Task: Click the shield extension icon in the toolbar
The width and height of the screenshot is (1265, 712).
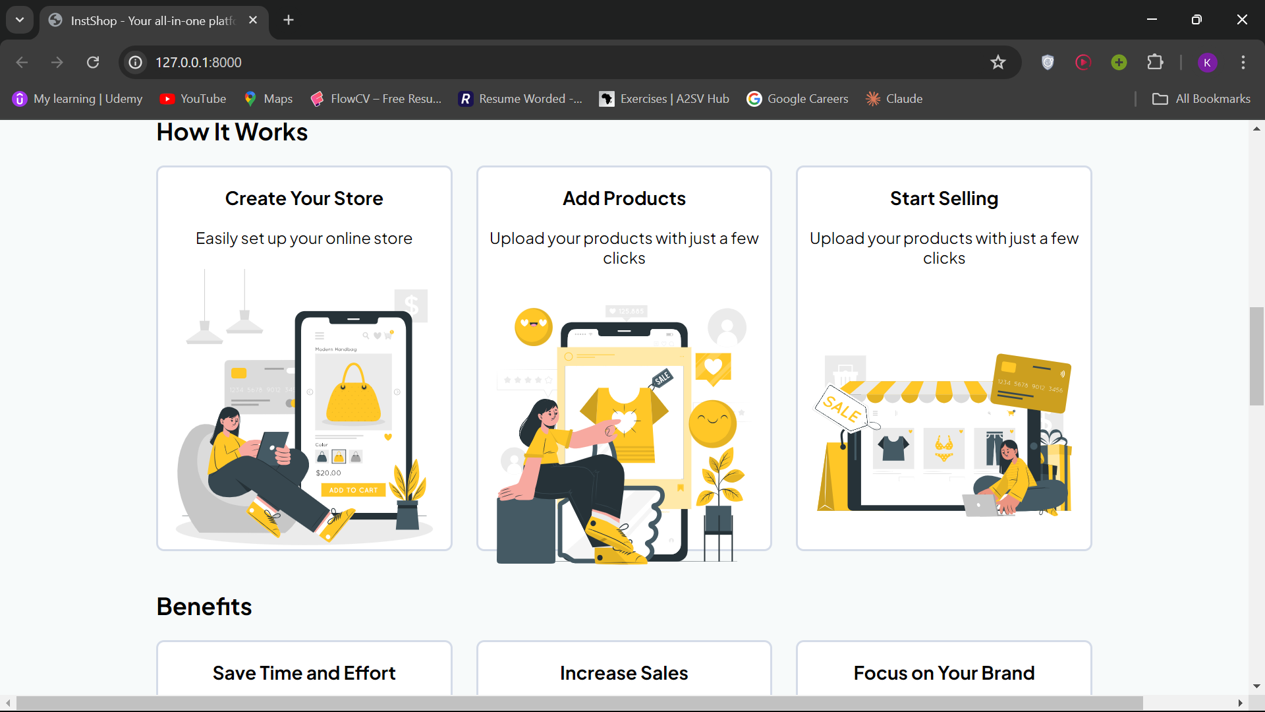Action: pyautogui.click(x=1048, y=62)
